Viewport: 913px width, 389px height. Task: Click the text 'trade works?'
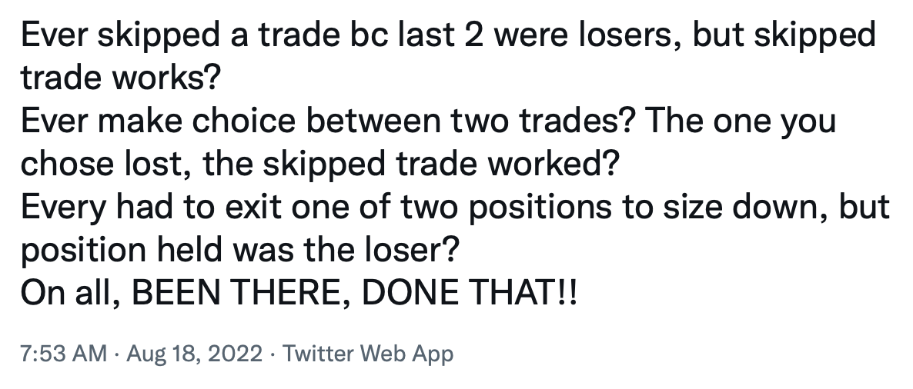[x=121, y=78]
